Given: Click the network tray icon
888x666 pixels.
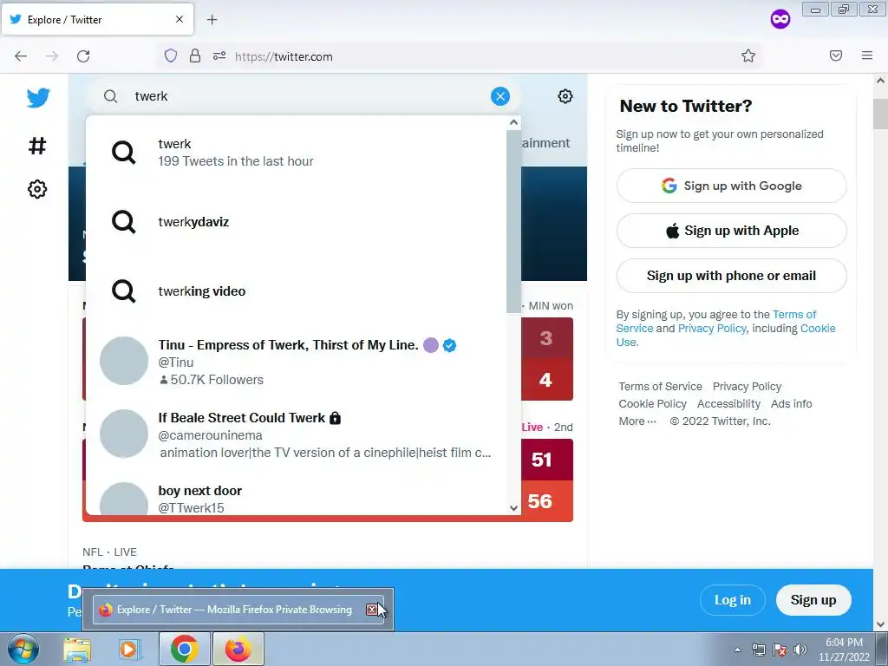Looking at the screenshot, I should point(758,650).
